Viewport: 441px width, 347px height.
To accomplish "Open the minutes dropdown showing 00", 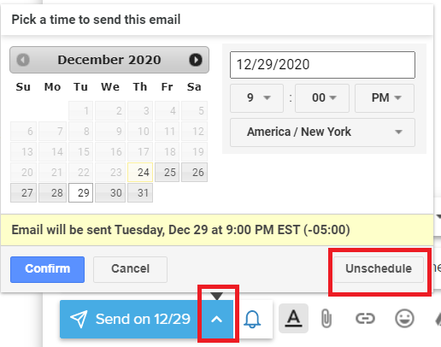I will coord(322,98).
